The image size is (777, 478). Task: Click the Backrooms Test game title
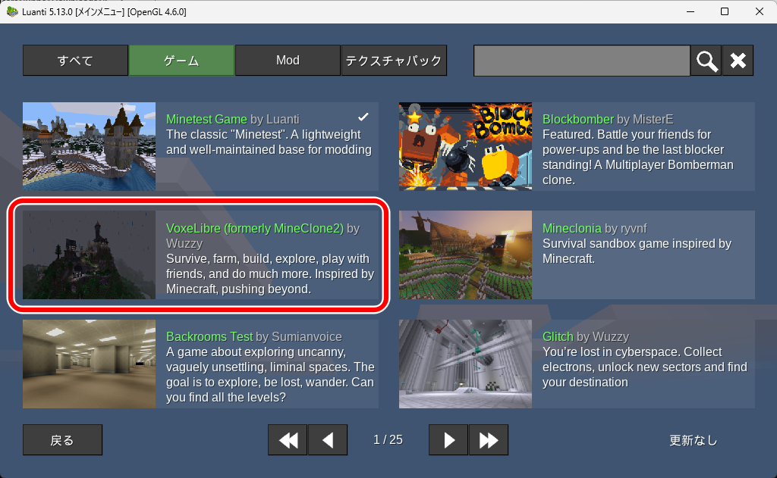209,336
